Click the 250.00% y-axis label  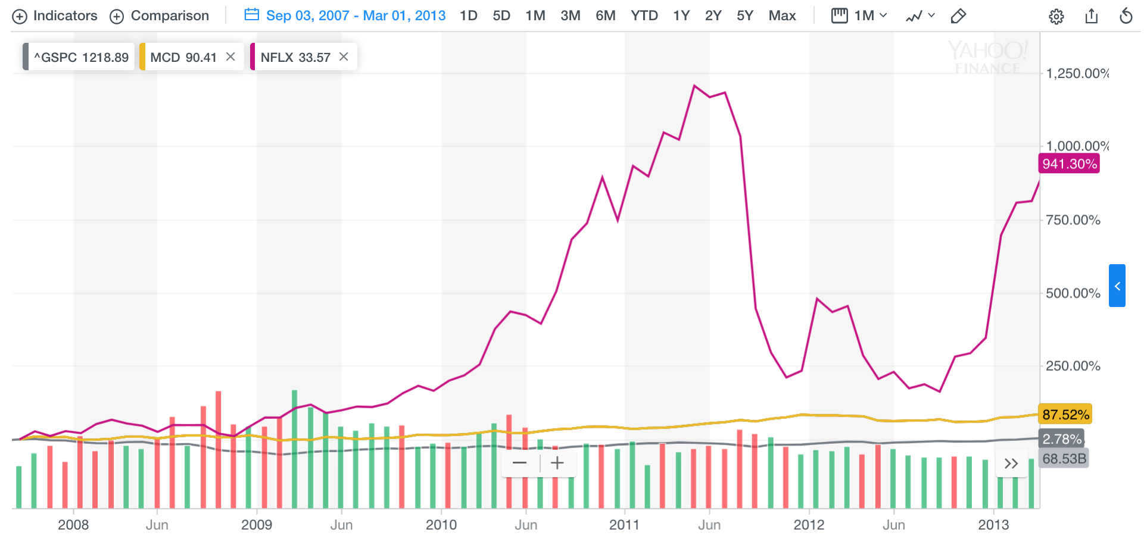[x=1073, y=365]
